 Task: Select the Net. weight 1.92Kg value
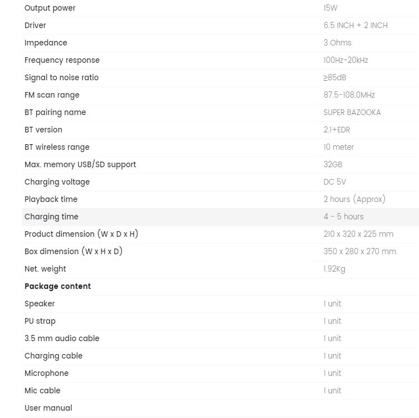click(x=334, y=269)
